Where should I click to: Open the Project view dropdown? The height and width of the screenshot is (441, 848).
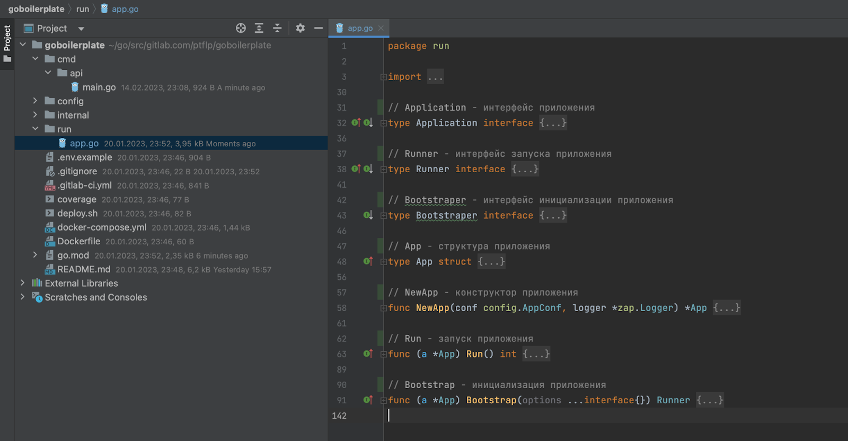click(81, 29)
